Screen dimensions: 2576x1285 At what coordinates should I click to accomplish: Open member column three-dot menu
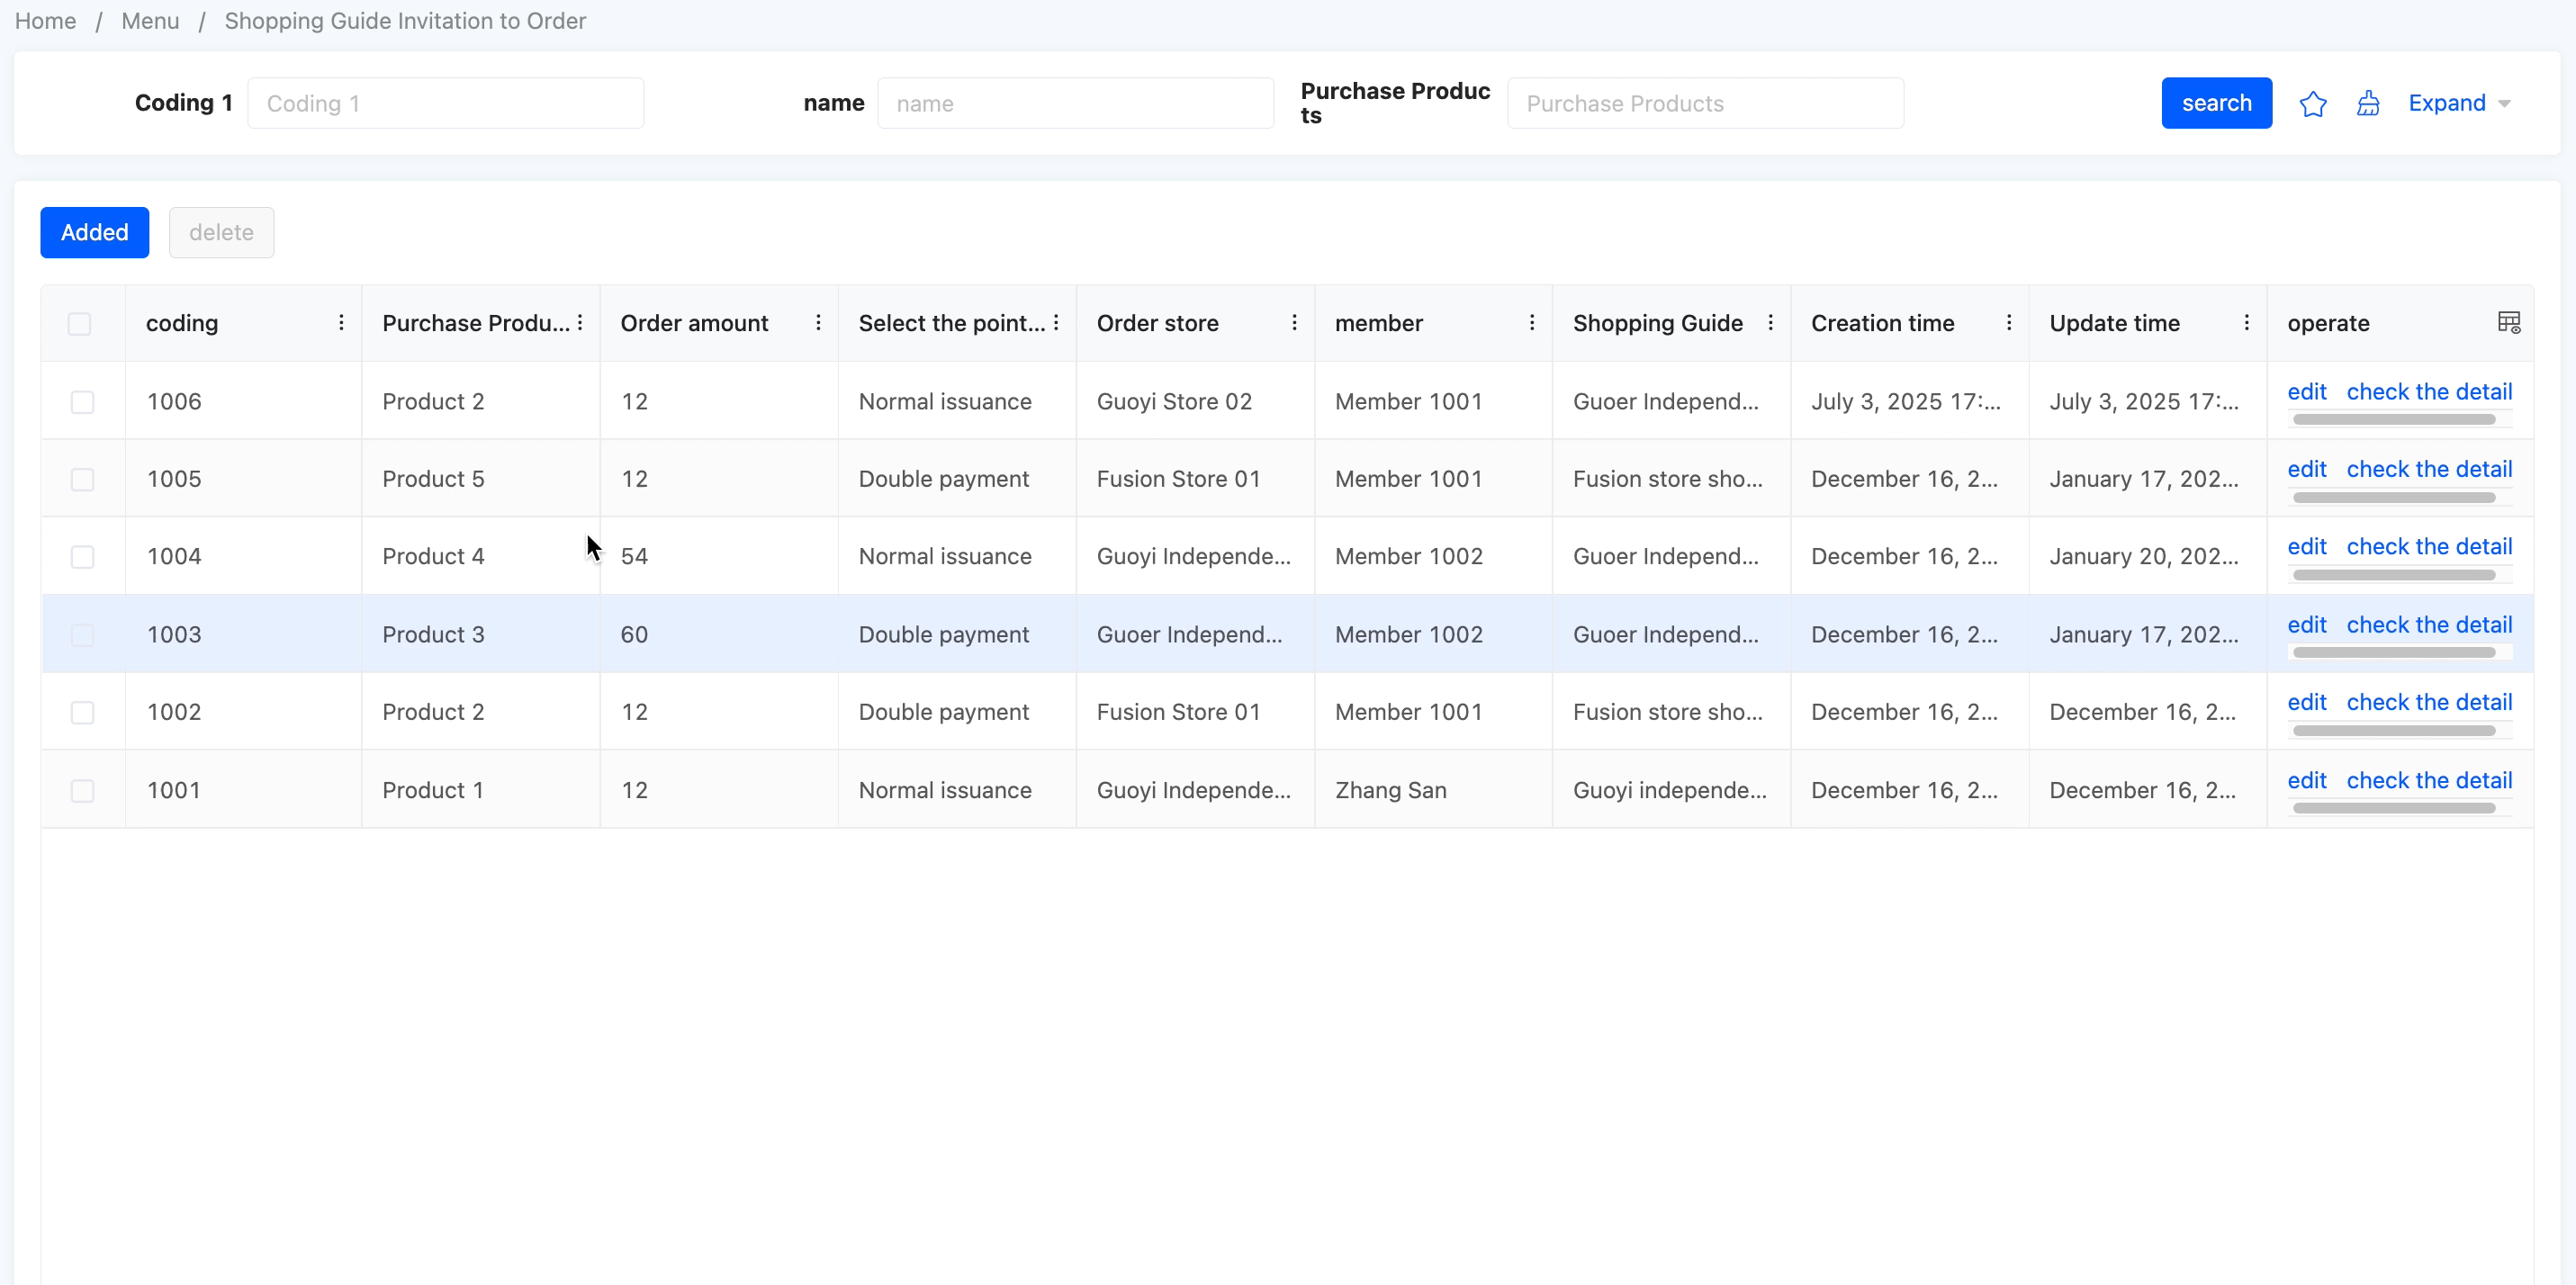click(1531, 322)
